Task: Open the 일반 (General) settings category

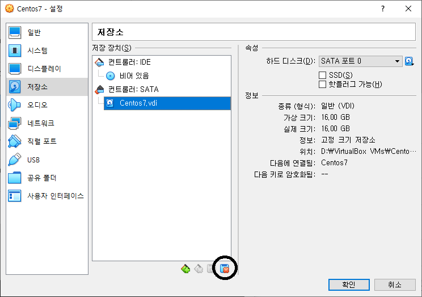Action: [x=47, y=32]
